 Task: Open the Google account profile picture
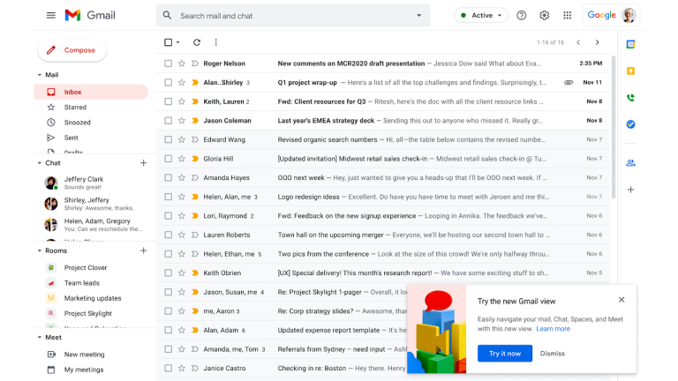629,15
